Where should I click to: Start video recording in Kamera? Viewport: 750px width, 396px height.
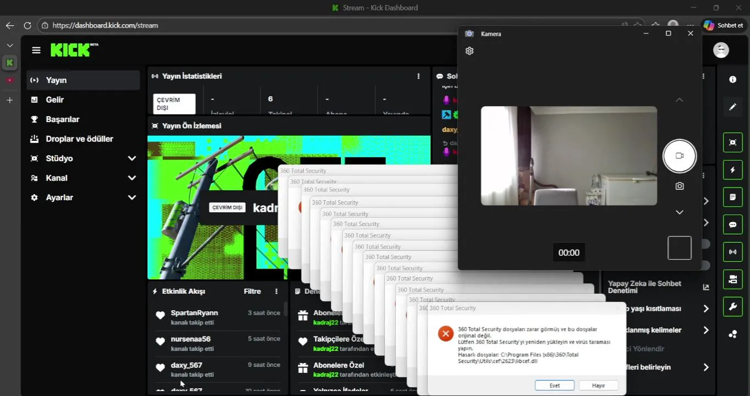click(x=680, y=156)
